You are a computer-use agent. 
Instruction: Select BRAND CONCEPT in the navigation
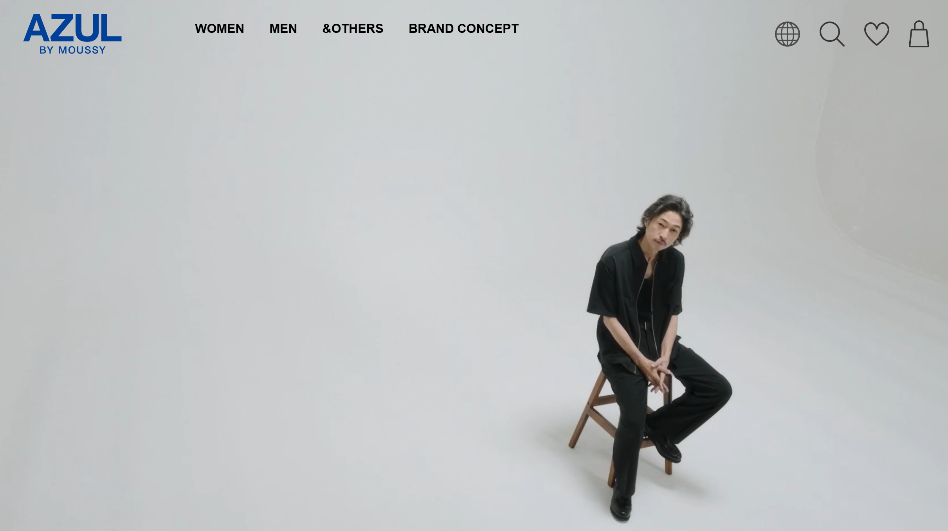463,29
